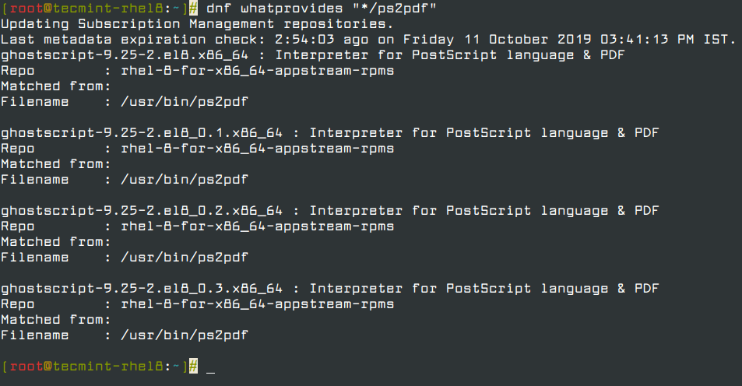
Task: Click the third /usr/bin/ps2pdf filename path
Action: (x=185, y=258)
